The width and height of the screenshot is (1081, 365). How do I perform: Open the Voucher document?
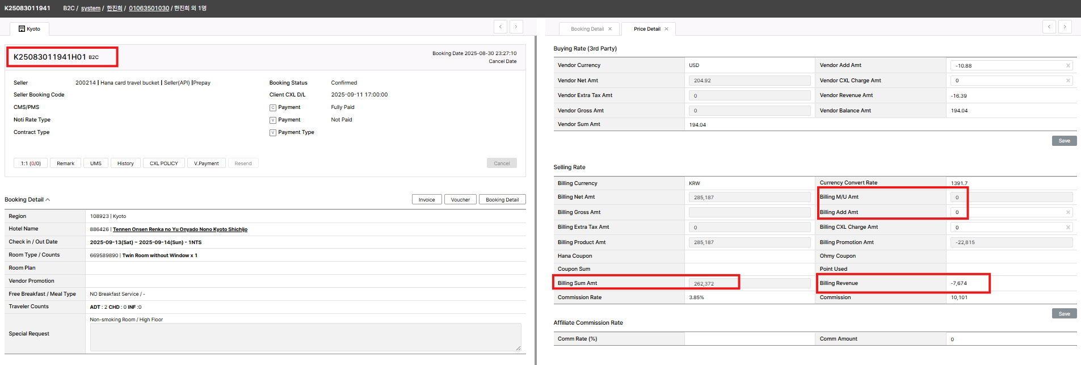460,200
